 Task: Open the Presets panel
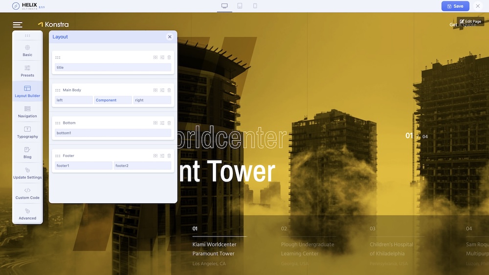point(27,71)
